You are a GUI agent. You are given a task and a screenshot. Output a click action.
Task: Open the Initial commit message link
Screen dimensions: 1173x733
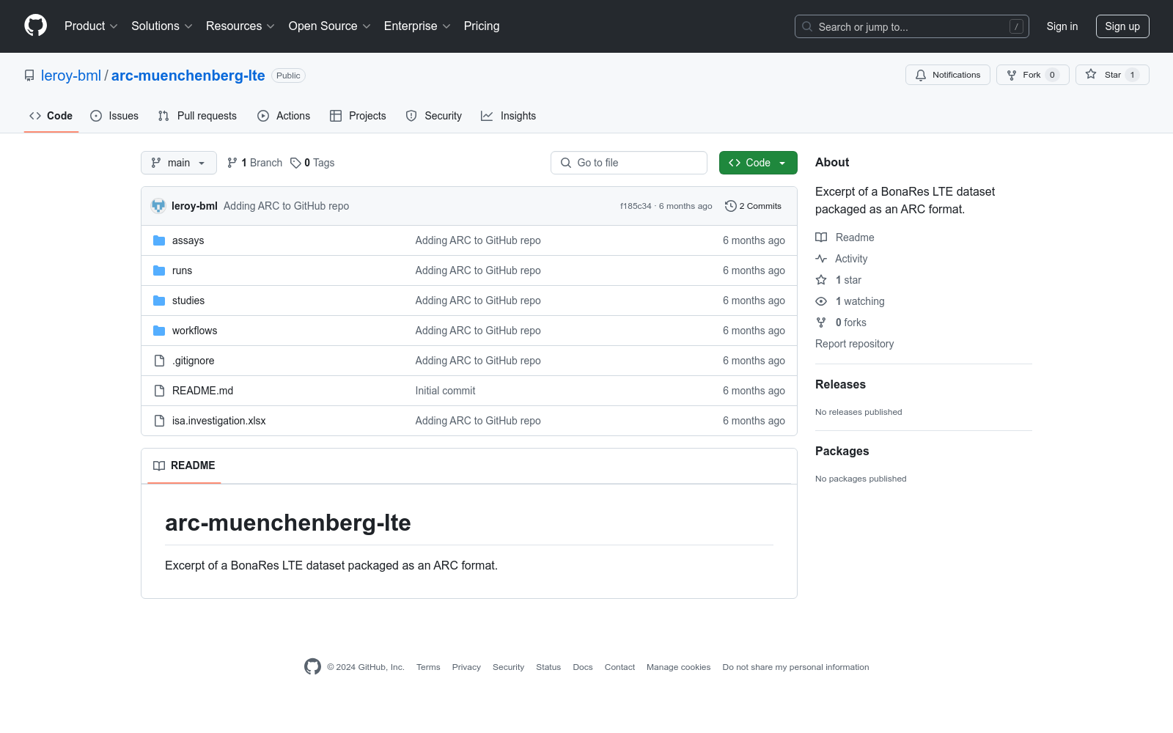[x=445, y=391]
